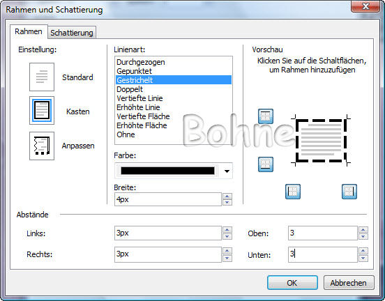Select the Standard border setting icon
This screenshot has width=385, height=301.
42,77
